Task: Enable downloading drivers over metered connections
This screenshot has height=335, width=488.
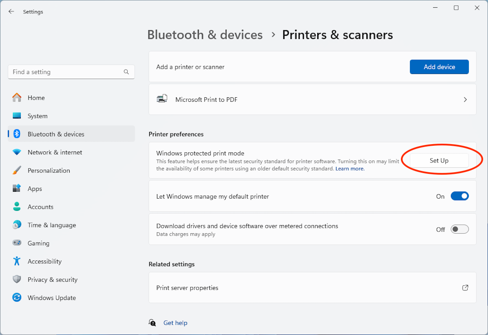Action: (460, 229)
